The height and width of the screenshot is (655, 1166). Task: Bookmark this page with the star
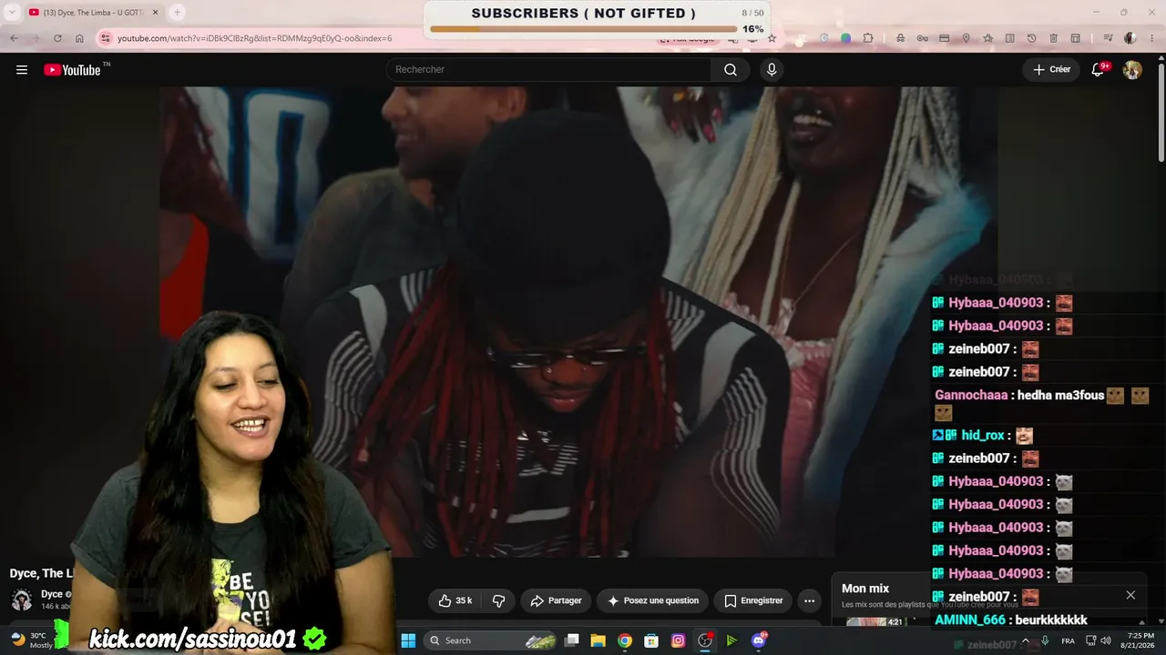coord(772,38)
